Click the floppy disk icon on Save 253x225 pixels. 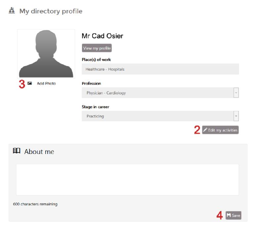[x=229, y=215]
